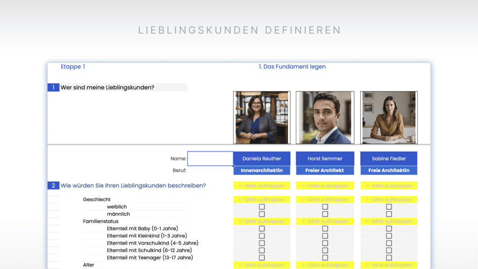Click the numbered badge "2" beside the description question
This screenshot has width=478, height=269.
click(x=53, y=185)
